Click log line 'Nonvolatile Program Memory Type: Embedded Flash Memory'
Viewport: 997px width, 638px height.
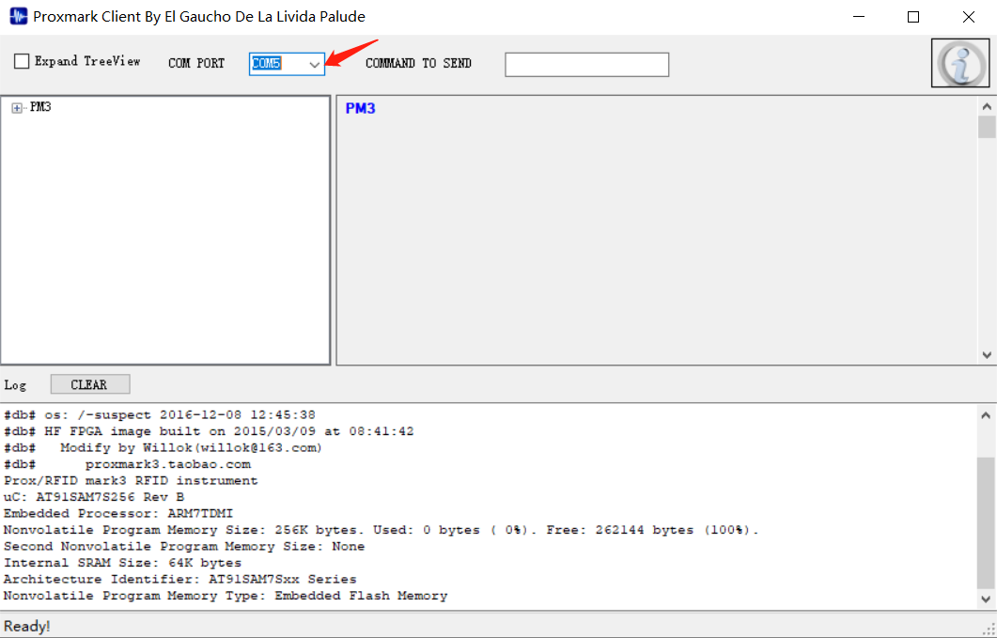[226, 596]
